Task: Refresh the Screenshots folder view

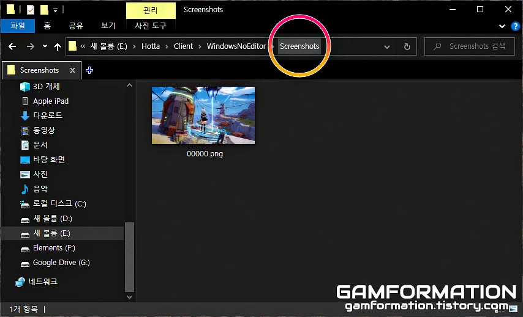Action: pos(407,46)
